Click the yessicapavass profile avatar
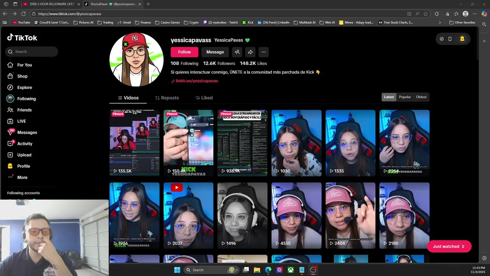This screenshot has height=276, width=490. coord(136,59)
